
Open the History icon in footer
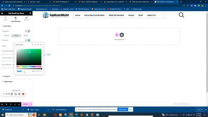[10, 104]
